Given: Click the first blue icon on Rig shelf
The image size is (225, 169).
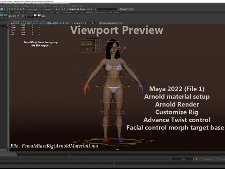Looking at the screenshot, I should [1, 16].
